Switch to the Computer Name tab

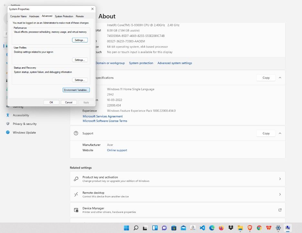pyautogui.click(x=18, y=16)
